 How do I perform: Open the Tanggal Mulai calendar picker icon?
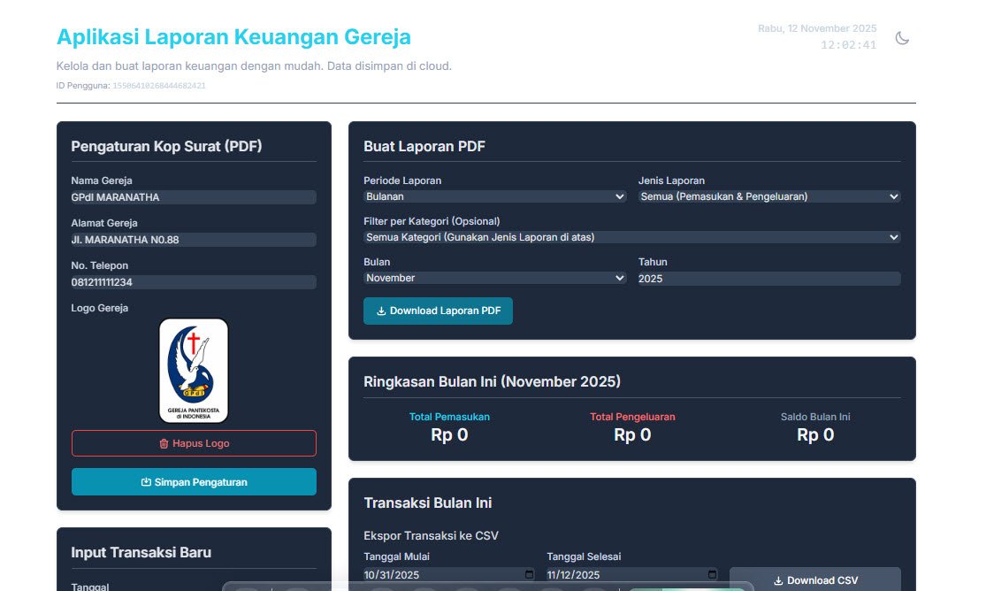(x=529, y=574)
